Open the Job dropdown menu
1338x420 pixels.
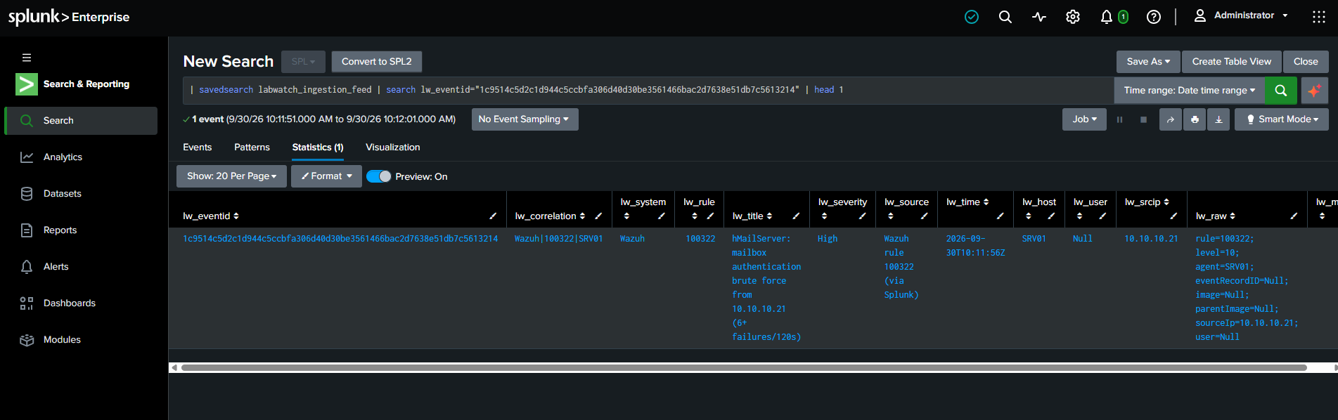coord(1084,119)
